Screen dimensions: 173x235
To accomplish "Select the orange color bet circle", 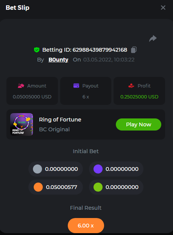I will tap(38, 187).
